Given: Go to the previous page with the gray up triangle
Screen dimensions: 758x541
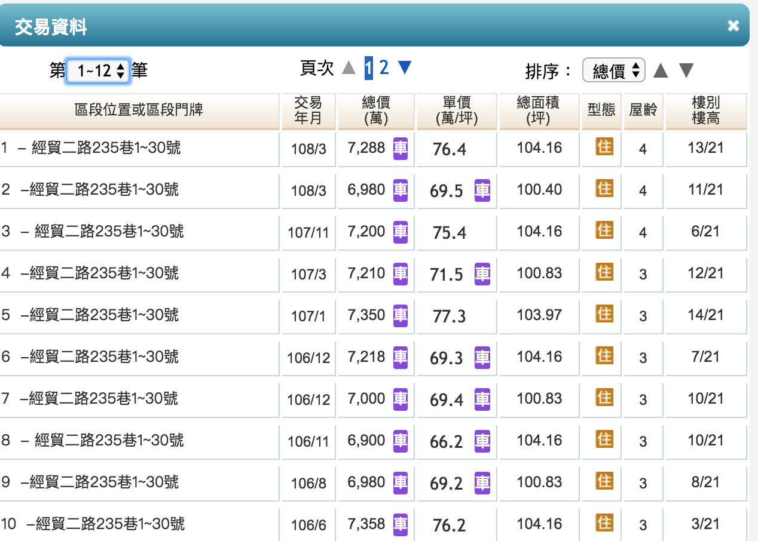Looking at the screenshot, I should [x=349, y=68].
